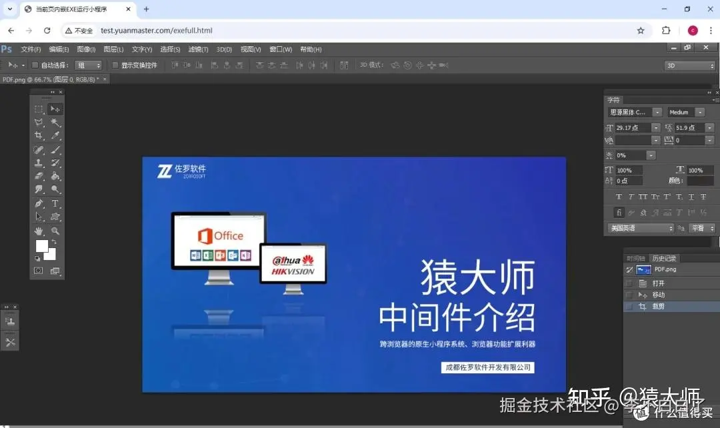This screenshot has width=720, height=428.
Task: Select the Eraser tool
Action: (x=39, y=176)
